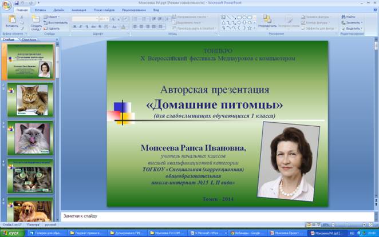Select slide 2 thumbnail with tabby cat
Screen dimensions: 379x237
[x=30, y=100]
